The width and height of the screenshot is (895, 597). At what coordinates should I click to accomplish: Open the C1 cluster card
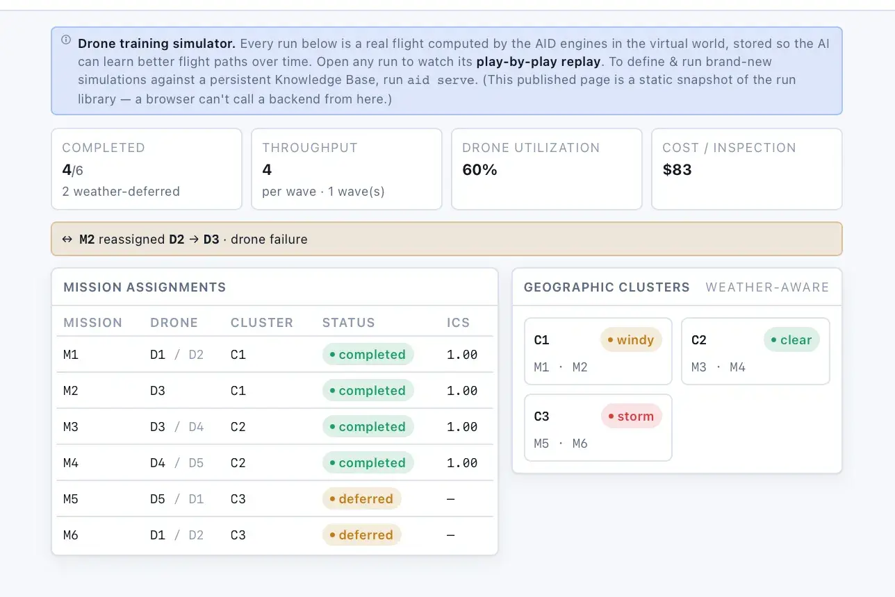click(x=598, y=351)
